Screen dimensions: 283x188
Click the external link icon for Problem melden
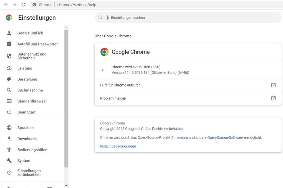[x=274, y=98]
